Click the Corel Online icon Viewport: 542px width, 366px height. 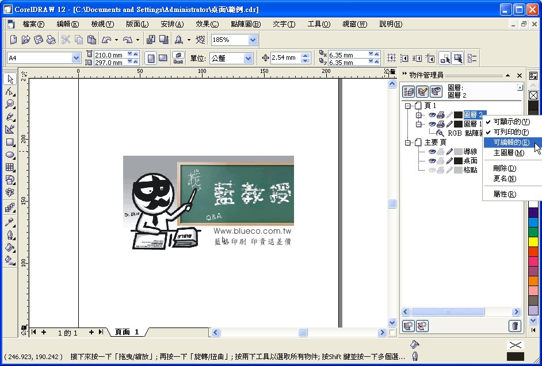[200, 40]
